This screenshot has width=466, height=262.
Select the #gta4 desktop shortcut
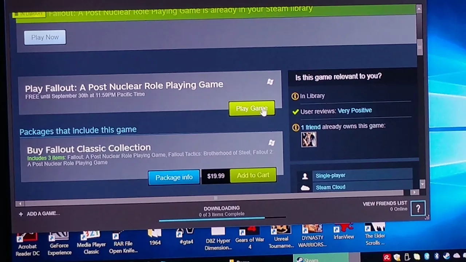(x=186, y=237)
